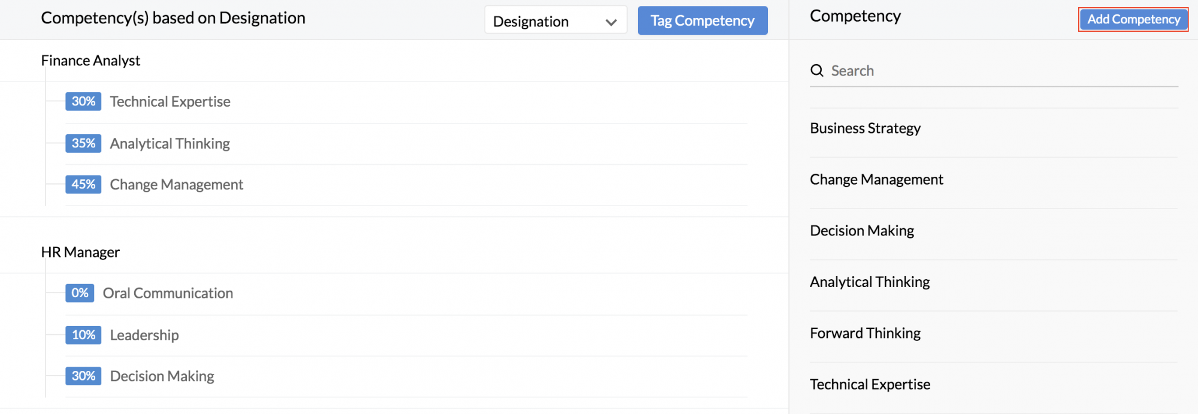Click the 0% badge beside Oral Communication
The width and height of the screenshot is (1198, 414).
80,293
